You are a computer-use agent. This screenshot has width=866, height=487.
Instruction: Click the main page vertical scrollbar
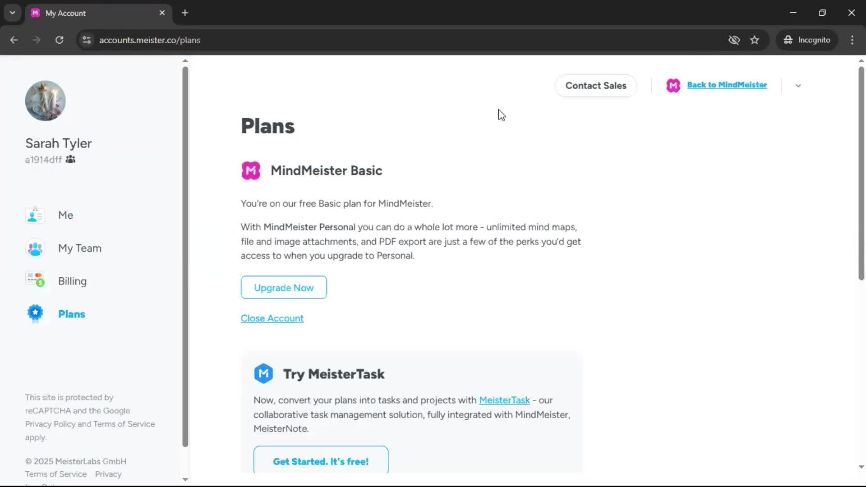tap(861, 174)
